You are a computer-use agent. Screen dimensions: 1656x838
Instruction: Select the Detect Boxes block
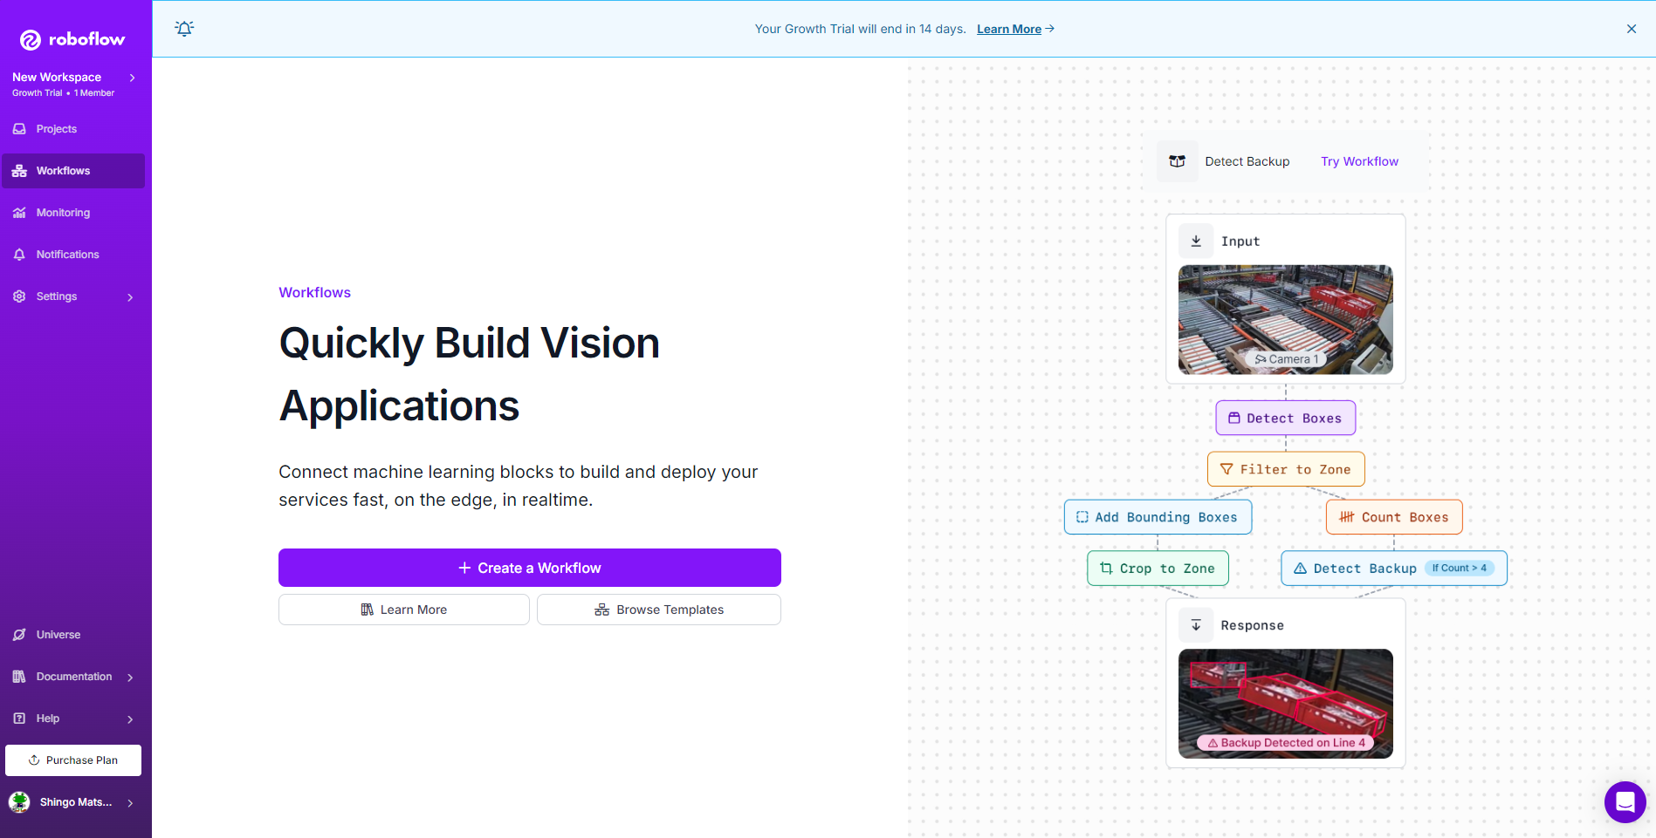pos(1286,419)
